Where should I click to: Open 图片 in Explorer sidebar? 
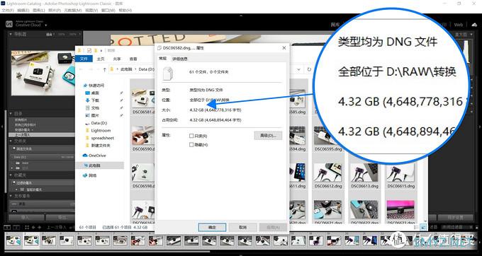92,115
